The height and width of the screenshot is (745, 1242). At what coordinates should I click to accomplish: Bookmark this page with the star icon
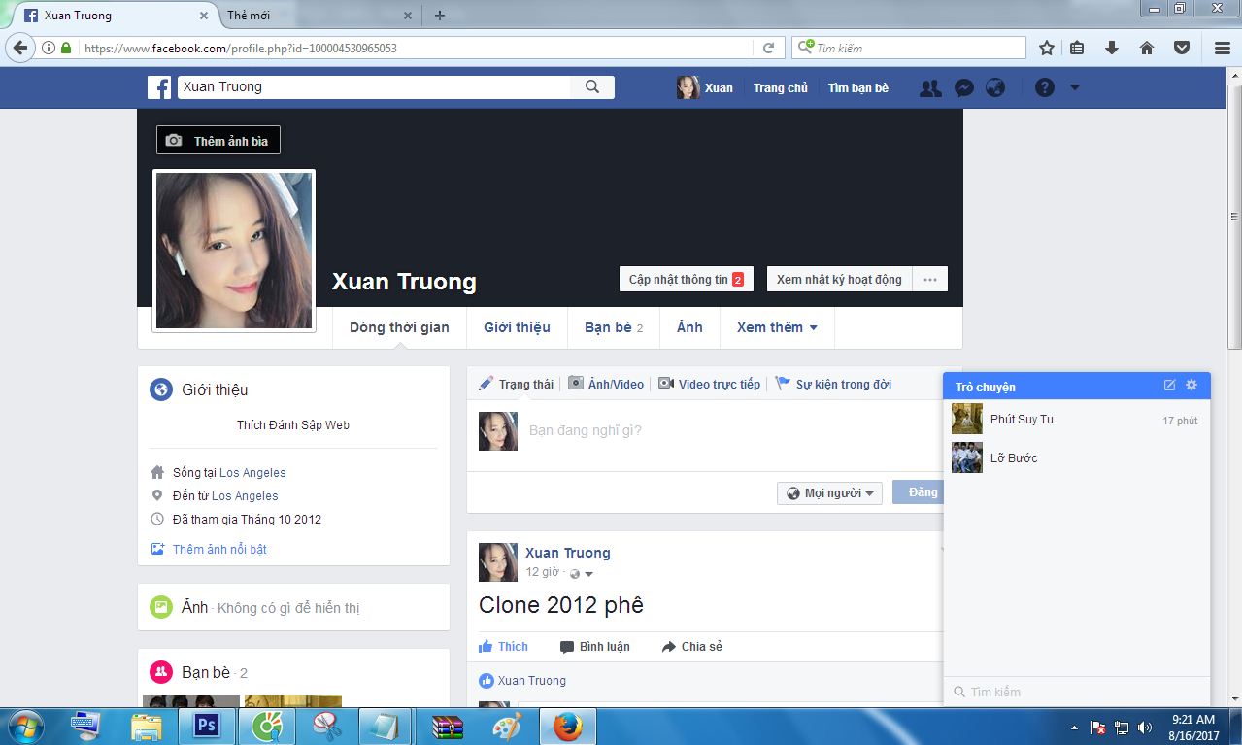pos(1046,48)
